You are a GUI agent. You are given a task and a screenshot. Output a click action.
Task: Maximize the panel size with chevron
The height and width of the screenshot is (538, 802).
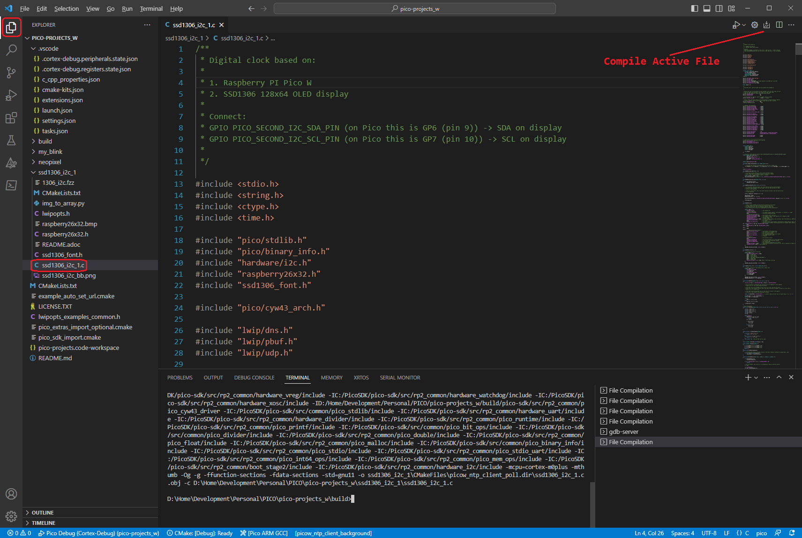pos(779,377)
